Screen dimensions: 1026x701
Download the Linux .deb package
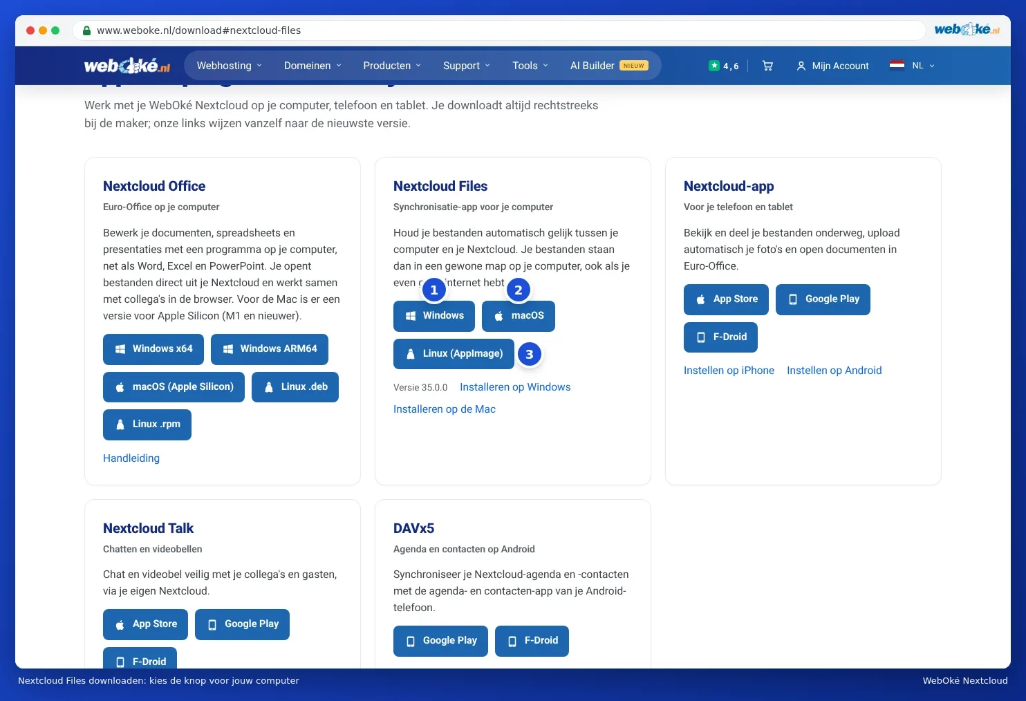click(295, 387)
